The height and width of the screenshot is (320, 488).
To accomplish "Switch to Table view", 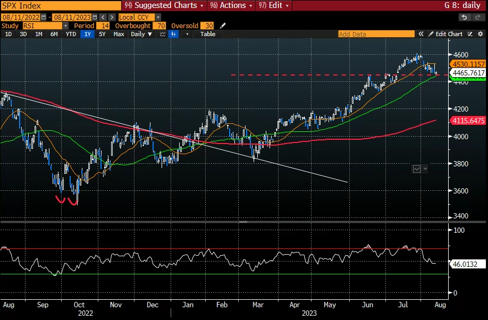I will pos(208,34).
